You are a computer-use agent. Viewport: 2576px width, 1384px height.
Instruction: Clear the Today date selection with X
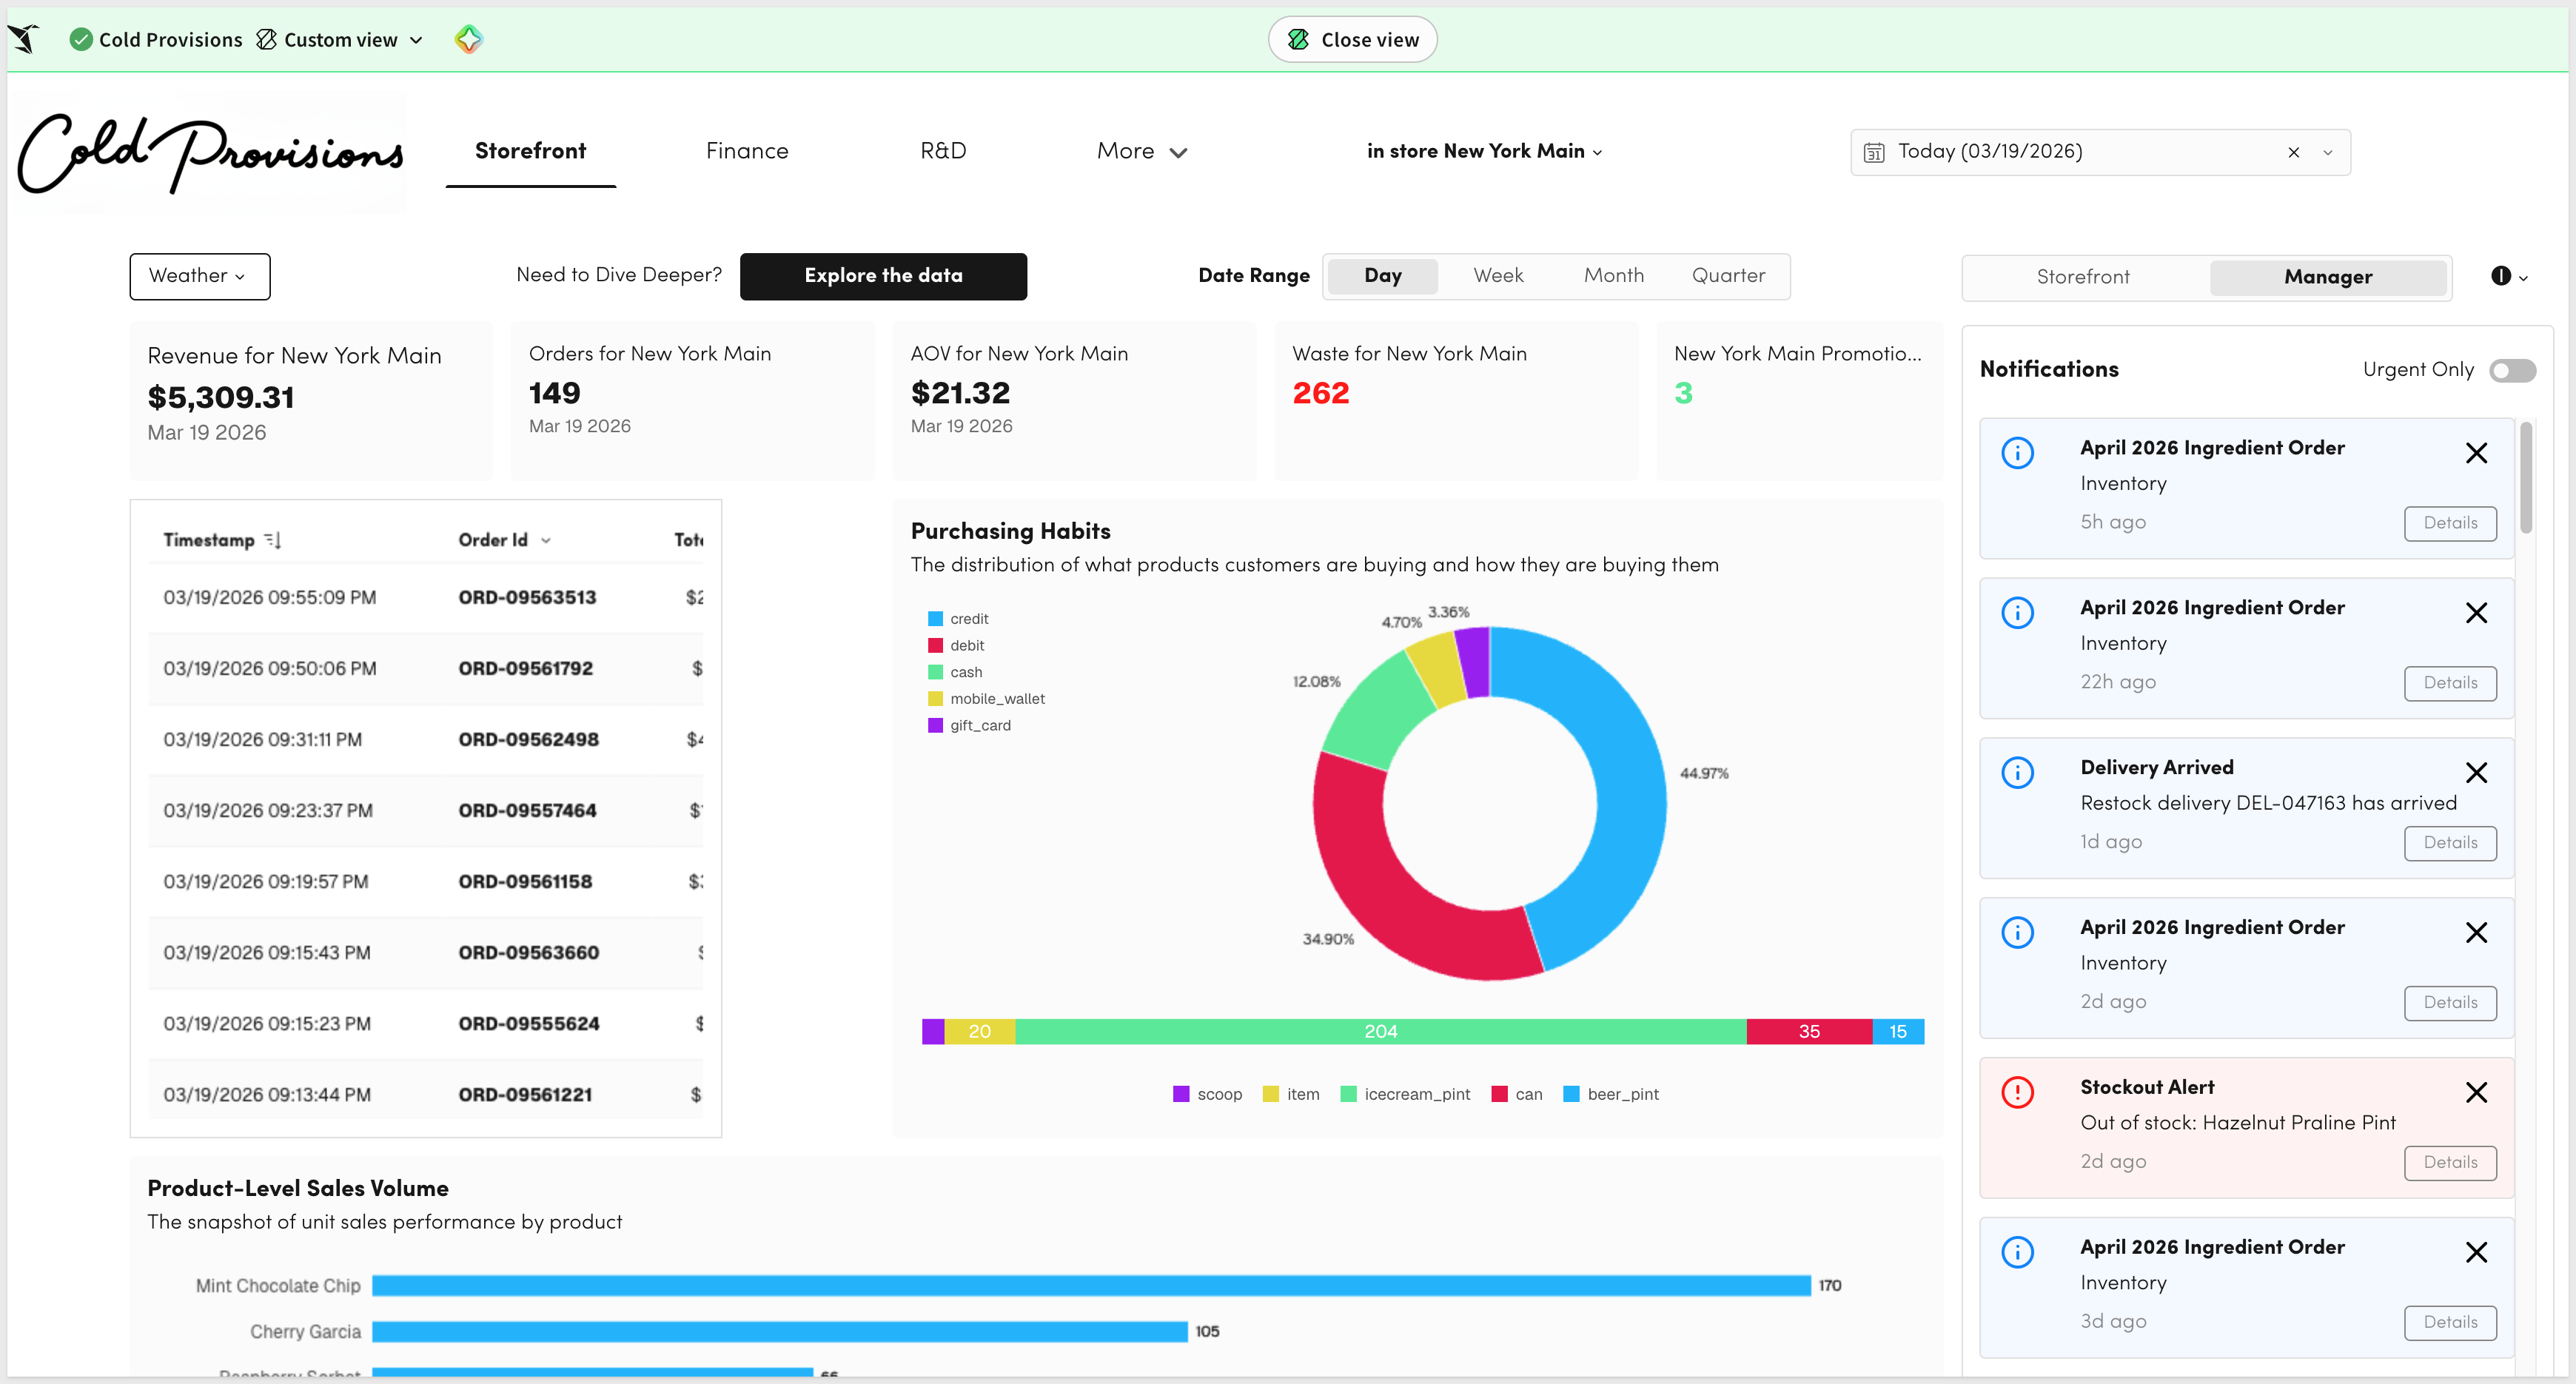[x=2293, y=152]
